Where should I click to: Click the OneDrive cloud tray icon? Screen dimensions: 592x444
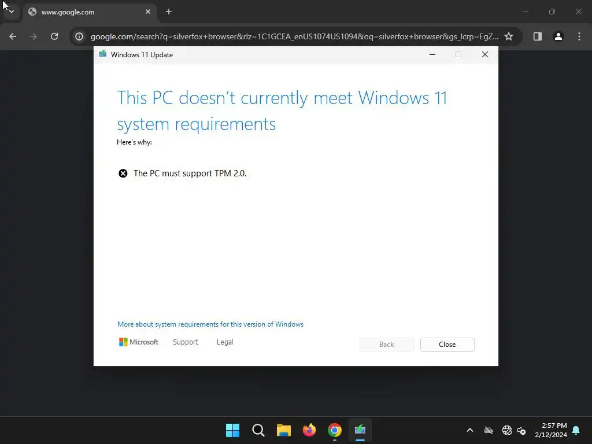489,430
